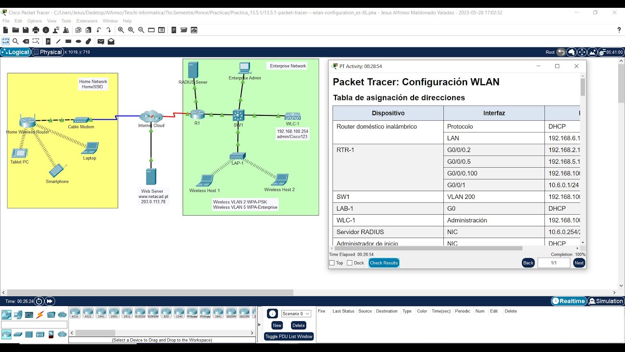The width and height of the screenshot is (625, 352).
Task: Click the device search input field
Action: coord(34,325)
